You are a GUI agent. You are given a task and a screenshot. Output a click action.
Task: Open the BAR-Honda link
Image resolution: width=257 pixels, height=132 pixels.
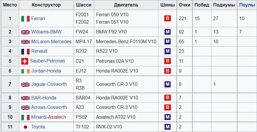click(x=44, y=98)
